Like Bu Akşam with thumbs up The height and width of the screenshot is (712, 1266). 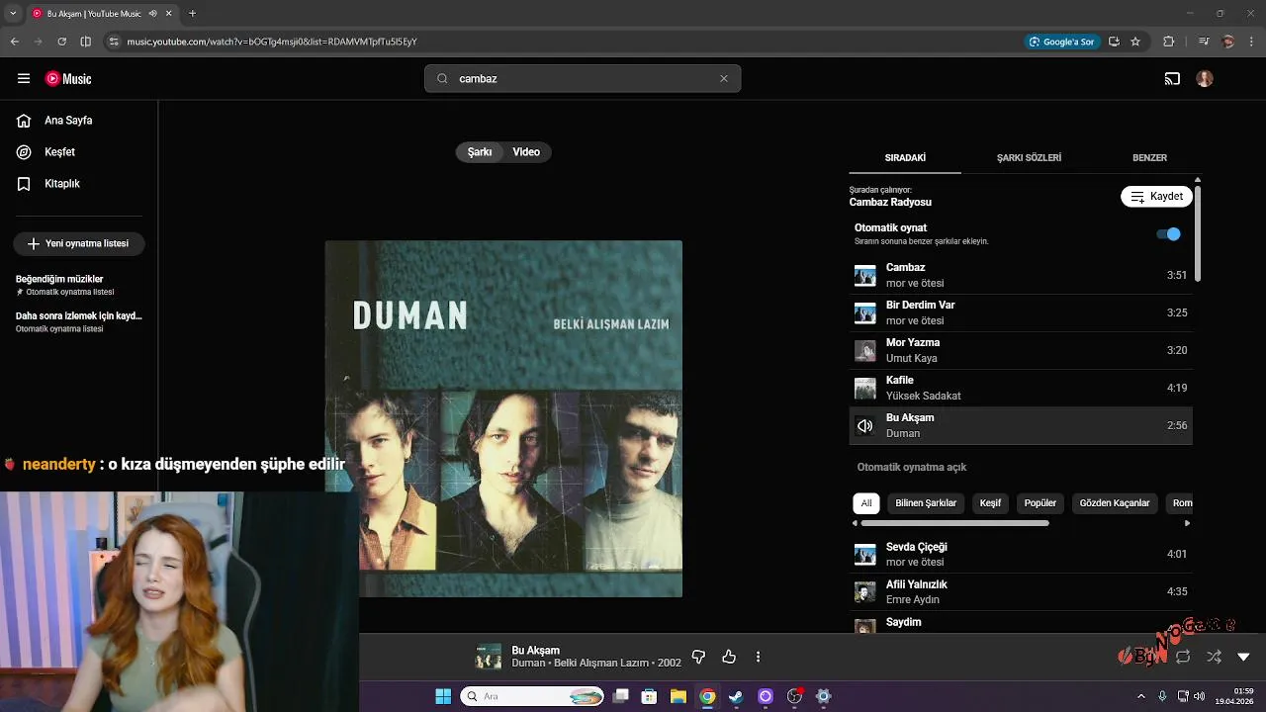click(x=729, y=657)
